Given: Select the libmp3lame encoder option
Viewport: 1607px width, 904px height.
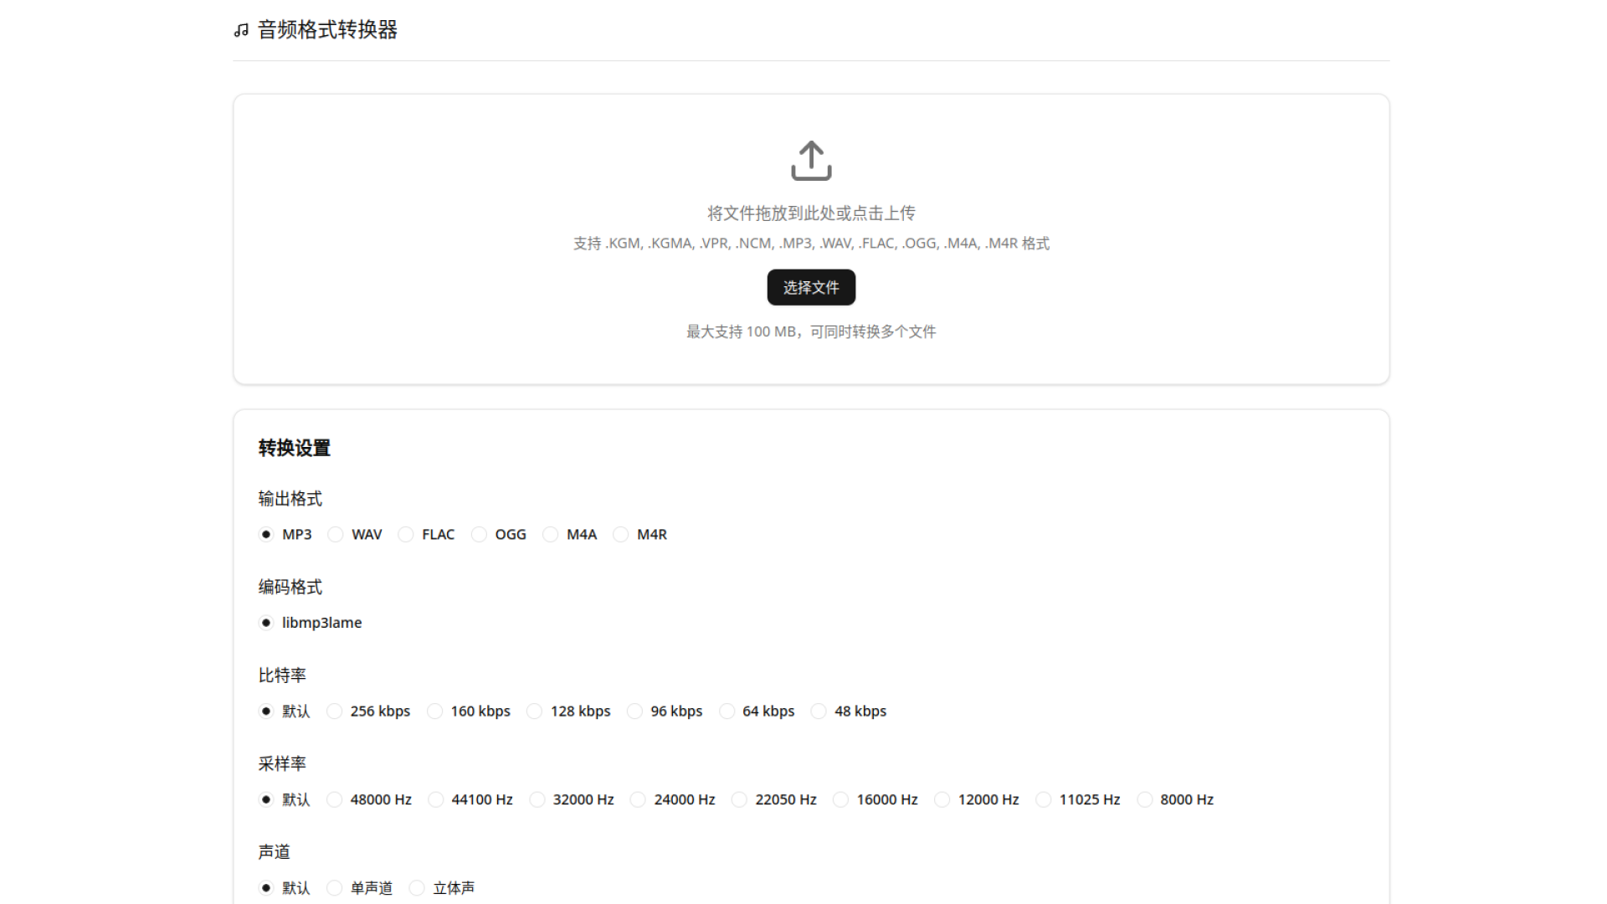Looking at the screenshot, I should (266, 623).
